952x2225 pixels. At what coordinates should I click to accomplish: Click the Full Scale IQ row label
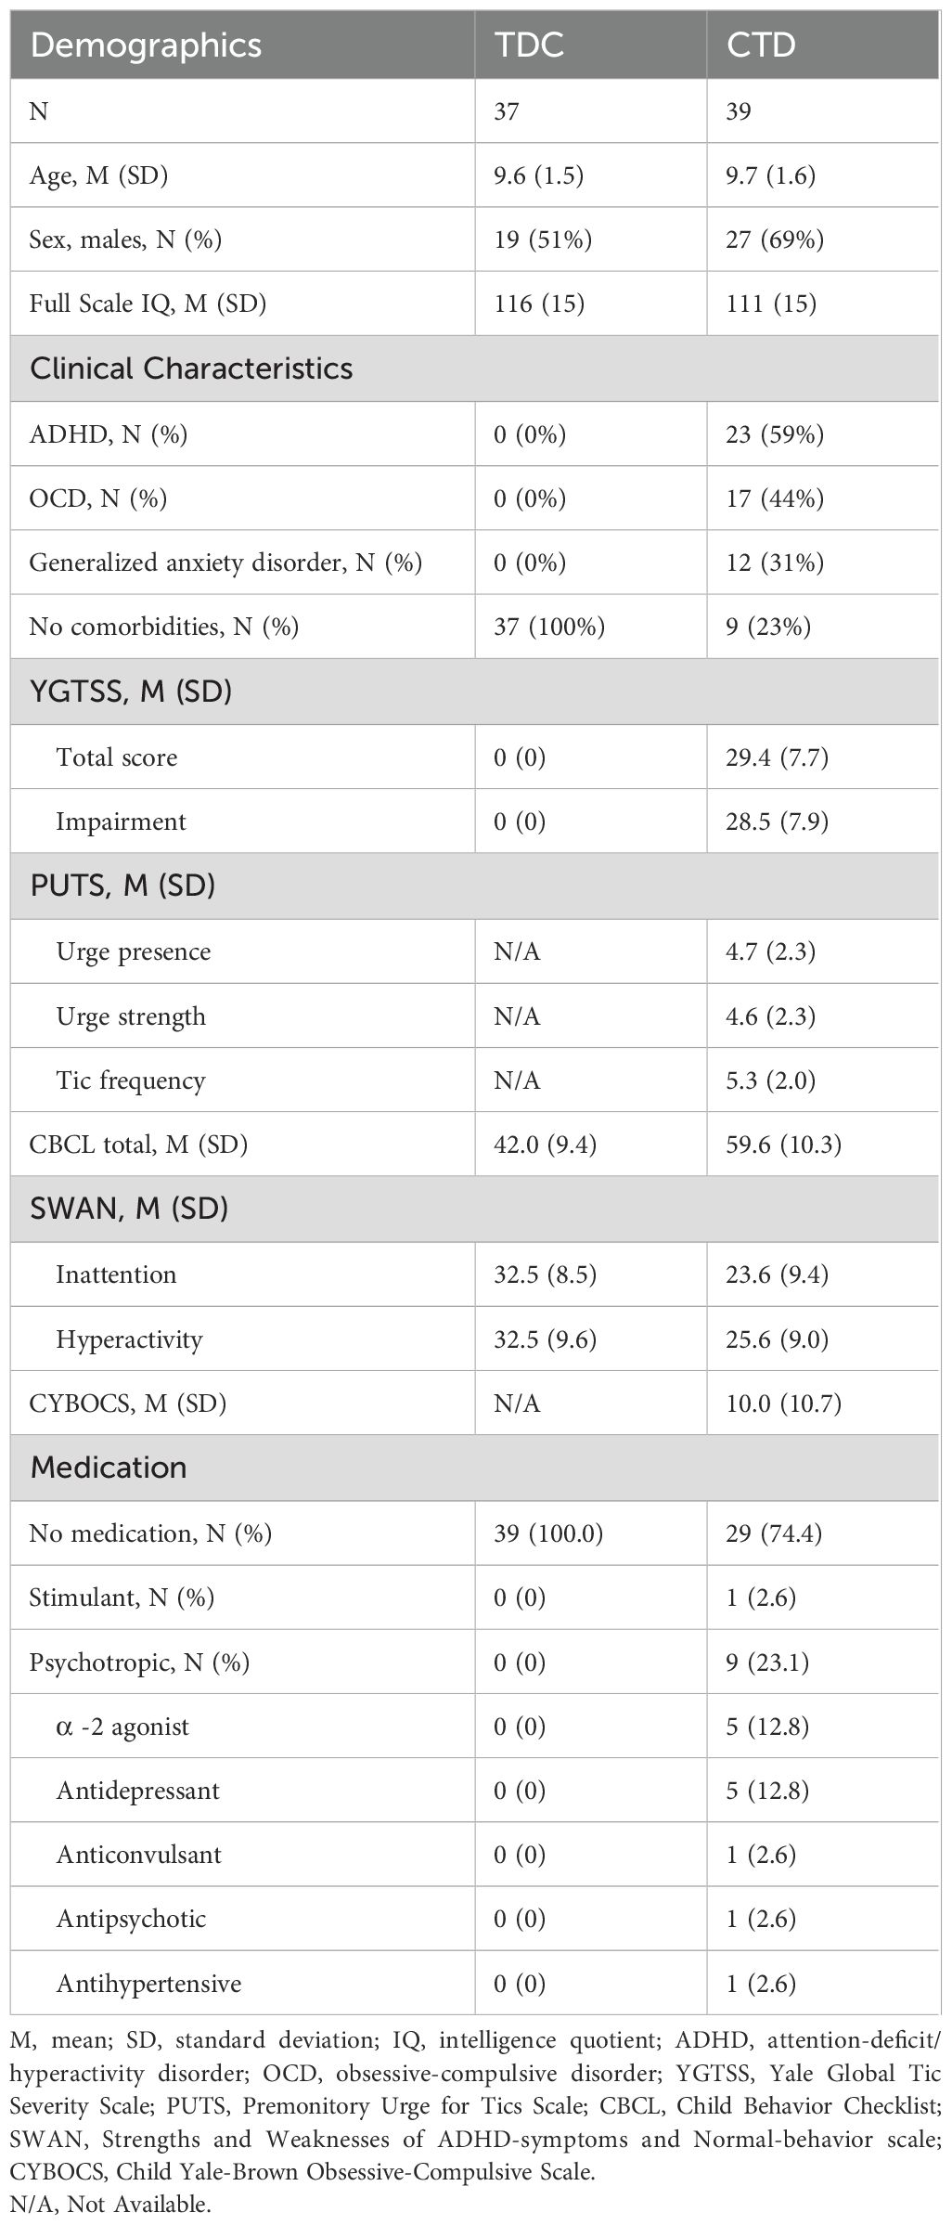point(148,304)
